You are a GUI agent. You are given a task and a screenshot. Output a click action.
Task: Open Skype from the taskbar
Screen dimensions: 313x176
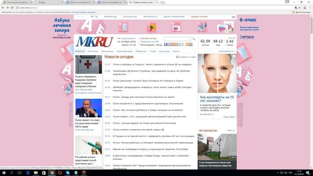pyautogui.click(x=67, y=173)
